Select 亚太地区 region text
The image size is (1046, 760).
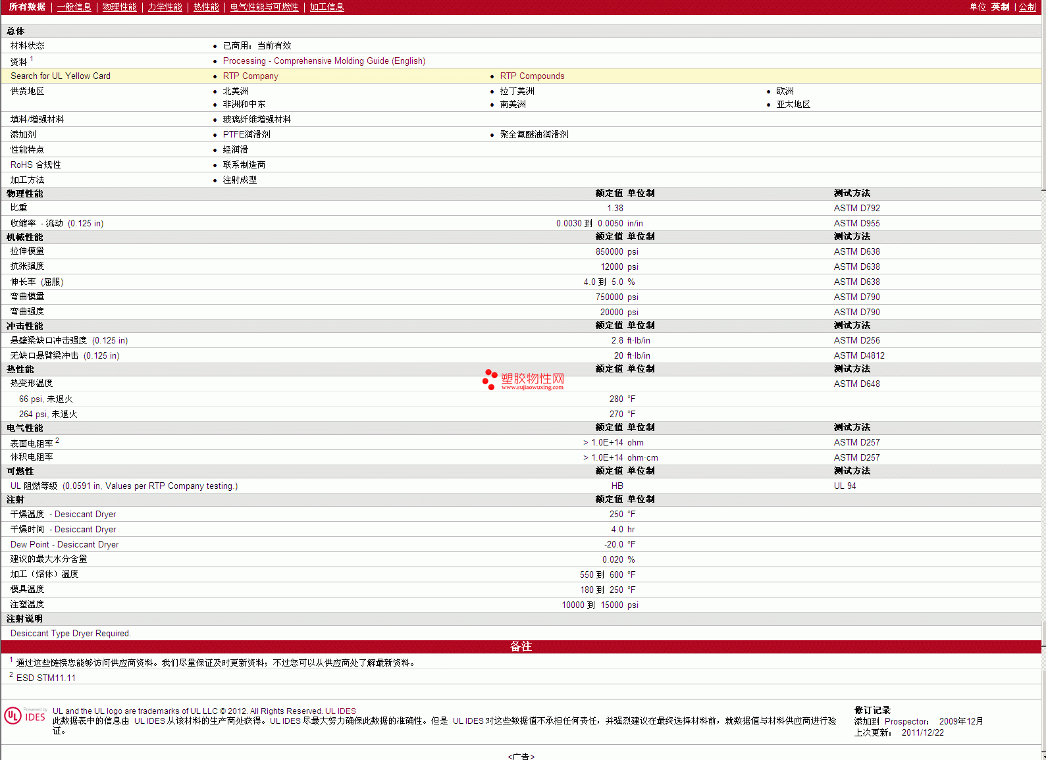(793, 104)
